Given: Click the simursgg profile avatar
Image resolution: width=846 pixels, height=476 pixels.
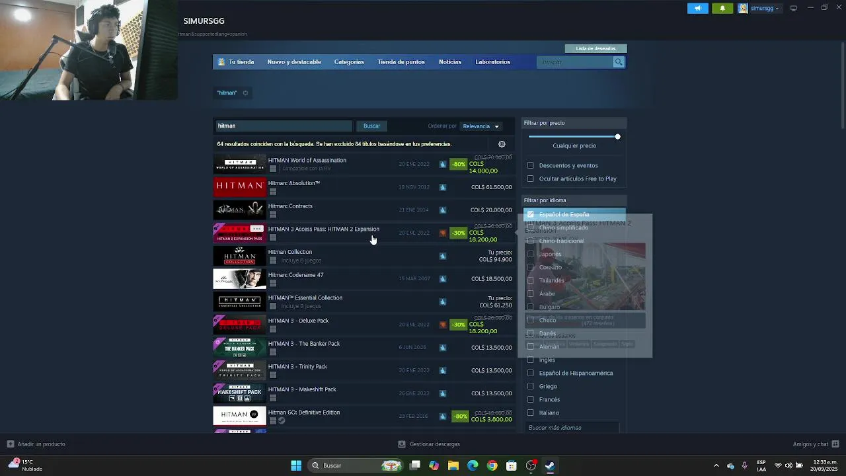Looking at the screenshot, I should (743, 9).
